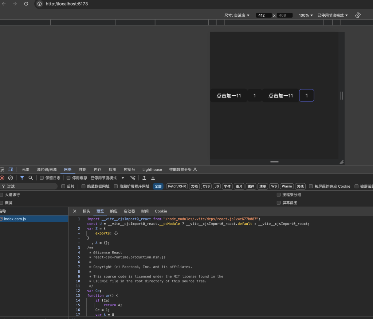The image size is (373, 319).
Task: Open the 响应 tab of the request
Action: pos(114,211)
